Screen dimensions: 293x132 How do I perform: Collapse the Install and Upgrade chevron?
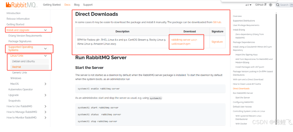coord(45,30)
